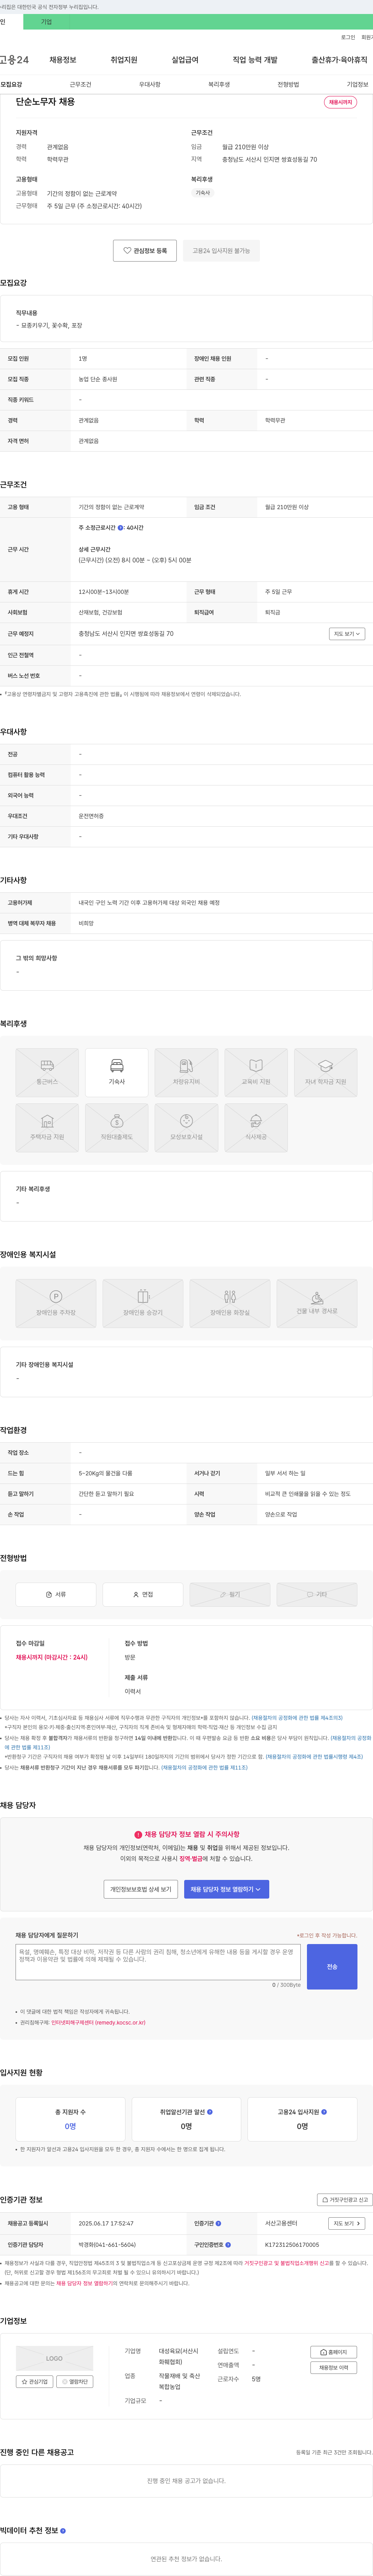The width and height of the screenshot is (373, 2576).
Task: Switch to 근무조건 section tab
Action: [x=80, y=85]
